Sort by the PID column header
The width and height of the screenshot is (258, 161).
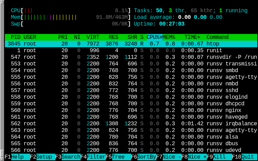click(16, 37)
